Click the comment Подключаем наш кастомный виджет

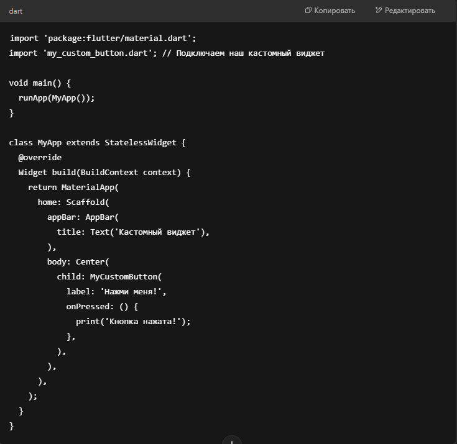coord(243,53)
